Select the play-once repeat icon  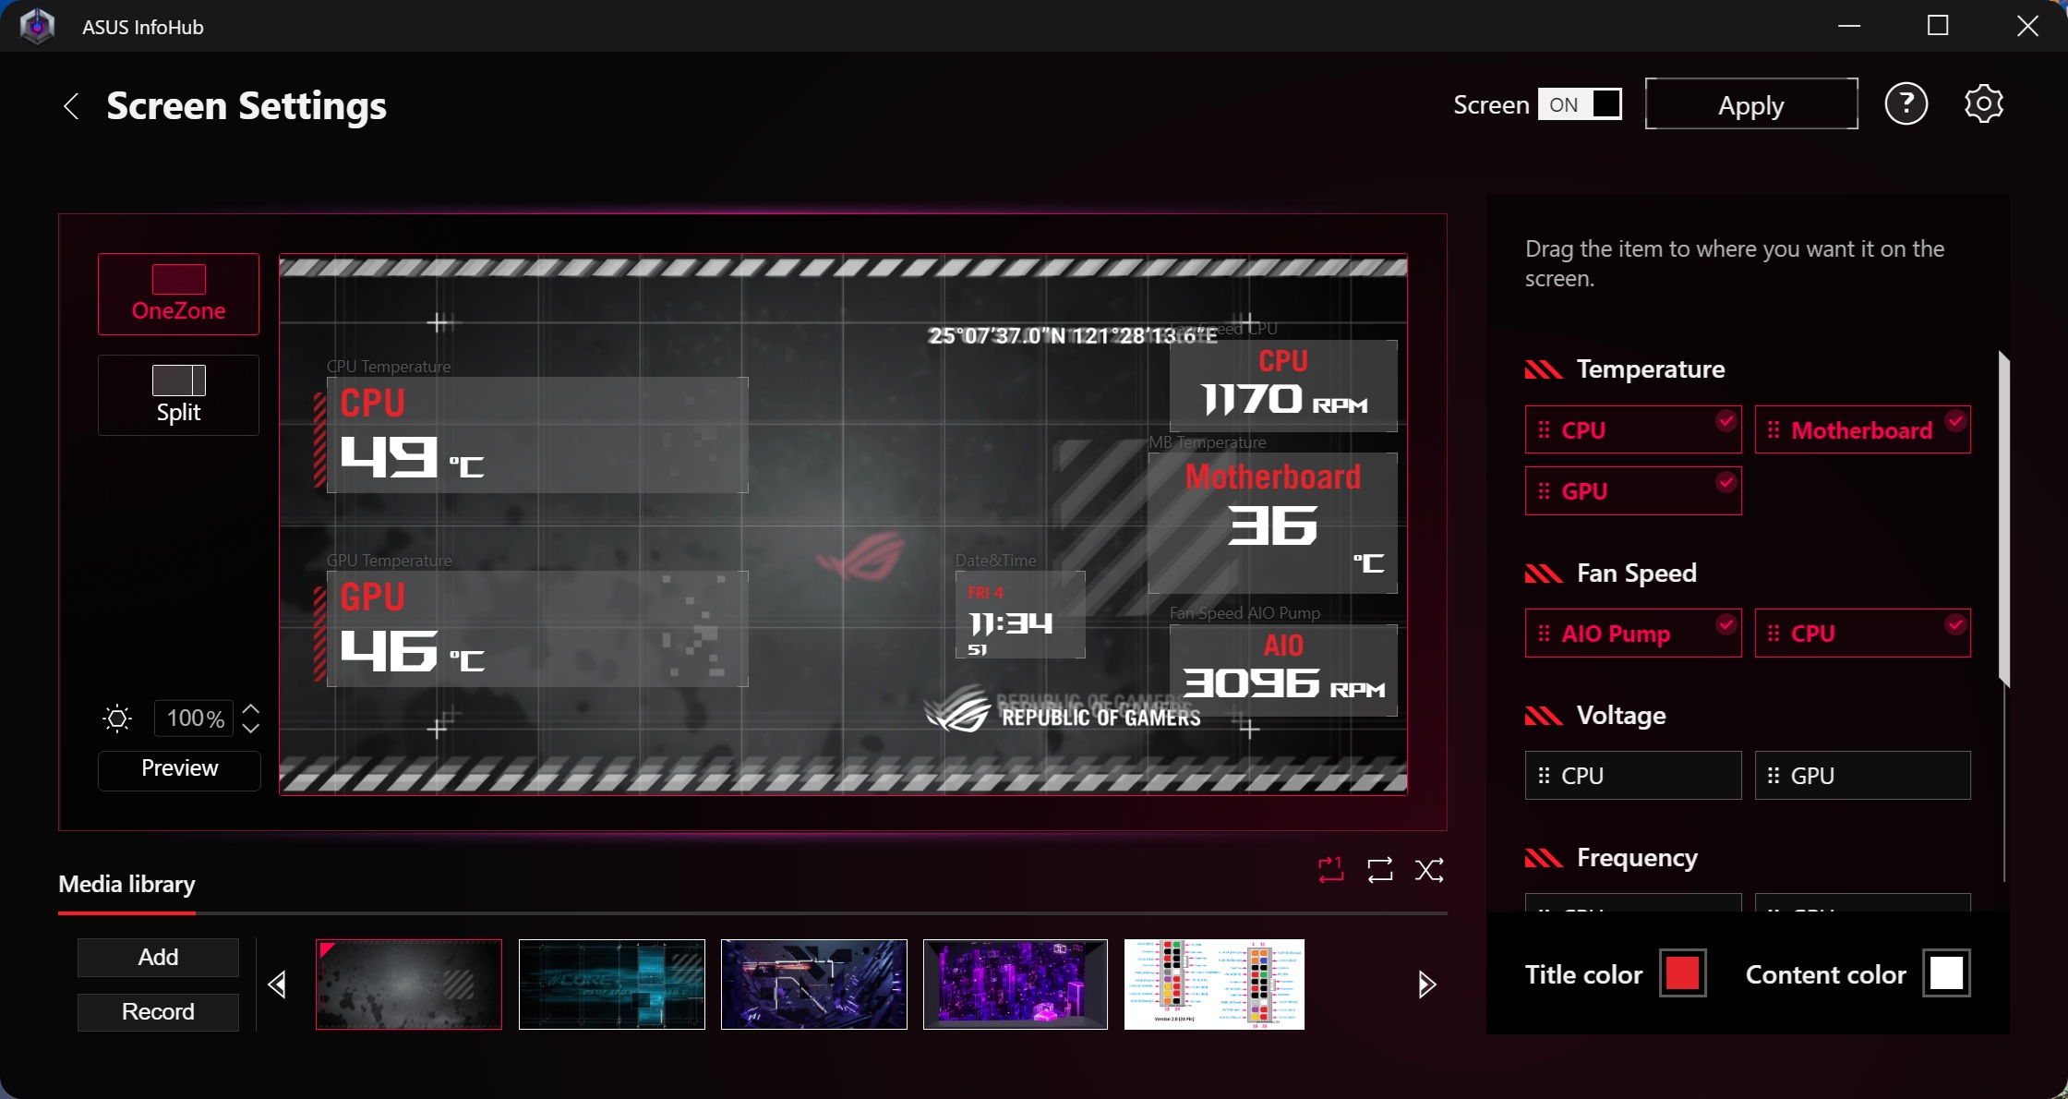(x=1330, y=869)
